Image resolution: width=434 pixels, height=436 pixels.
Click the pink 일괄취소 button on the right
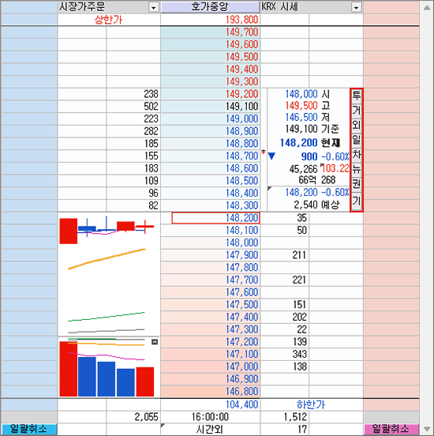click(x=391, y=429)
